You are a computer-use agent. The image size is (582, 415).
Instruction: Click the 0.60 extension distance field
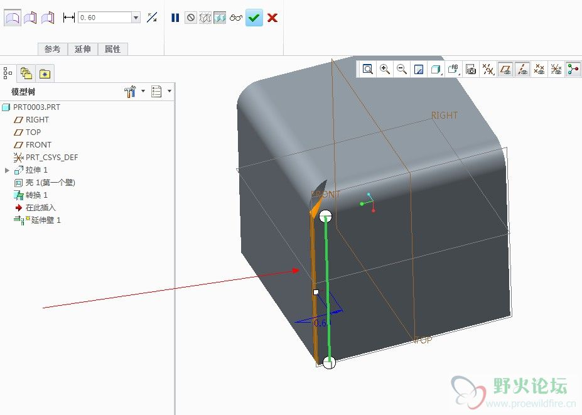coord(105,18)
